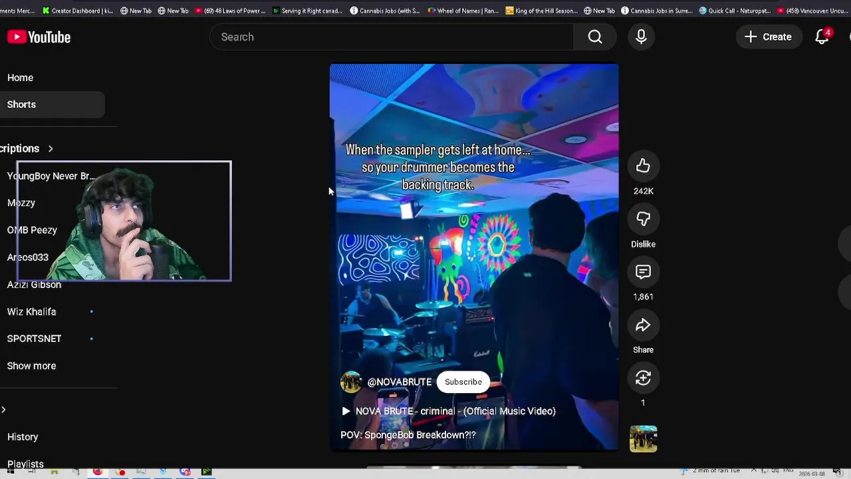The height and width of the screenshot is (479, 851).
Task: Open Mozzy channel subscription
Action: (x=21, y=203)
